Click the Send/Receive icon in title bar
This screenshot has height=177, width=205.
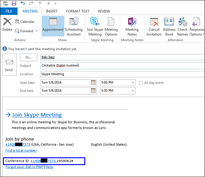5,3
